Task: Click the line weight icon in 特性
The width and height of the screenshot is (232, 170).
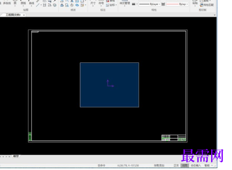Action: pyautogui.click(x=134, y=4)
